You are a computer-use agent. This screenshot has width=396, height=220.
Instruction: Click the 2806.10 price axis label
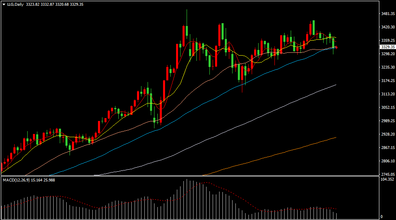(x=388, y=161)
